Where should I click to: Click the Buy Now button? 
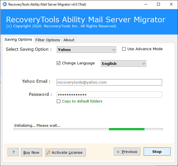point(32,152)
